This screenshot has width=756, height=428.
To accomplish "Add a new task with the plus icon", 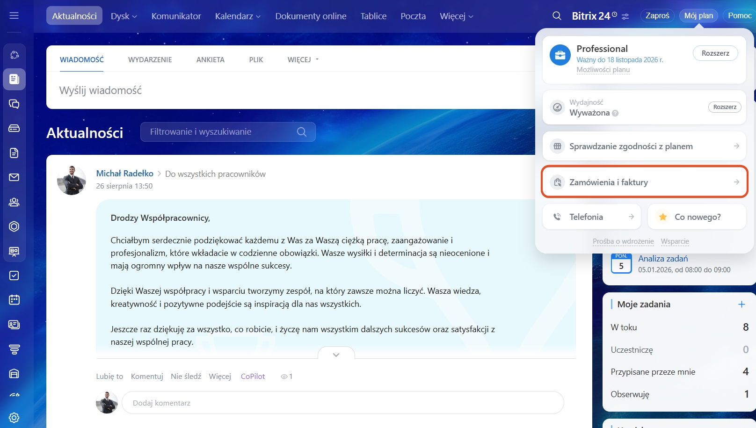I will pyautogui.click(x=741, y=305).
